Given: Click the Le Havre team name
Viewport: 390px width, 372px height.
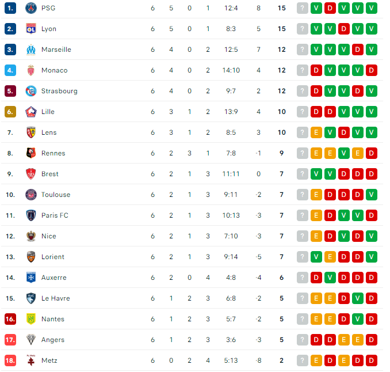Looking at the screenshot, I should click(55, 298).
